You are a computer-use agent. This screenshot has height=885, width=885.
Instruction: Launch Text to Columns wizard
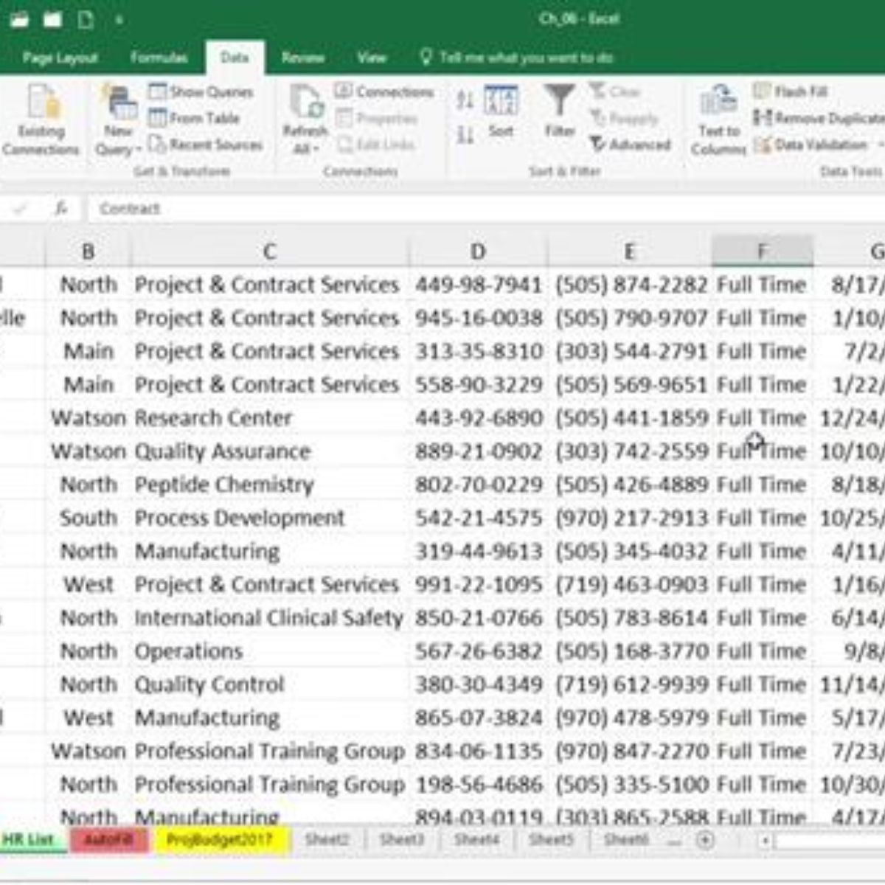(718, 119)
